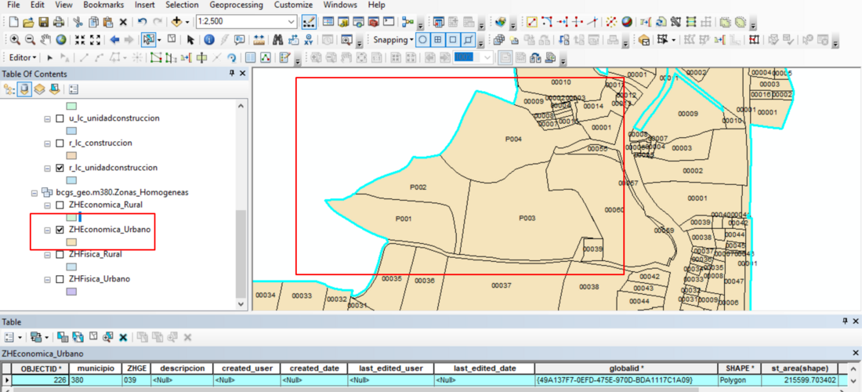
Task: Click the OBJECTID column header
Action: [x=39, y=368]
